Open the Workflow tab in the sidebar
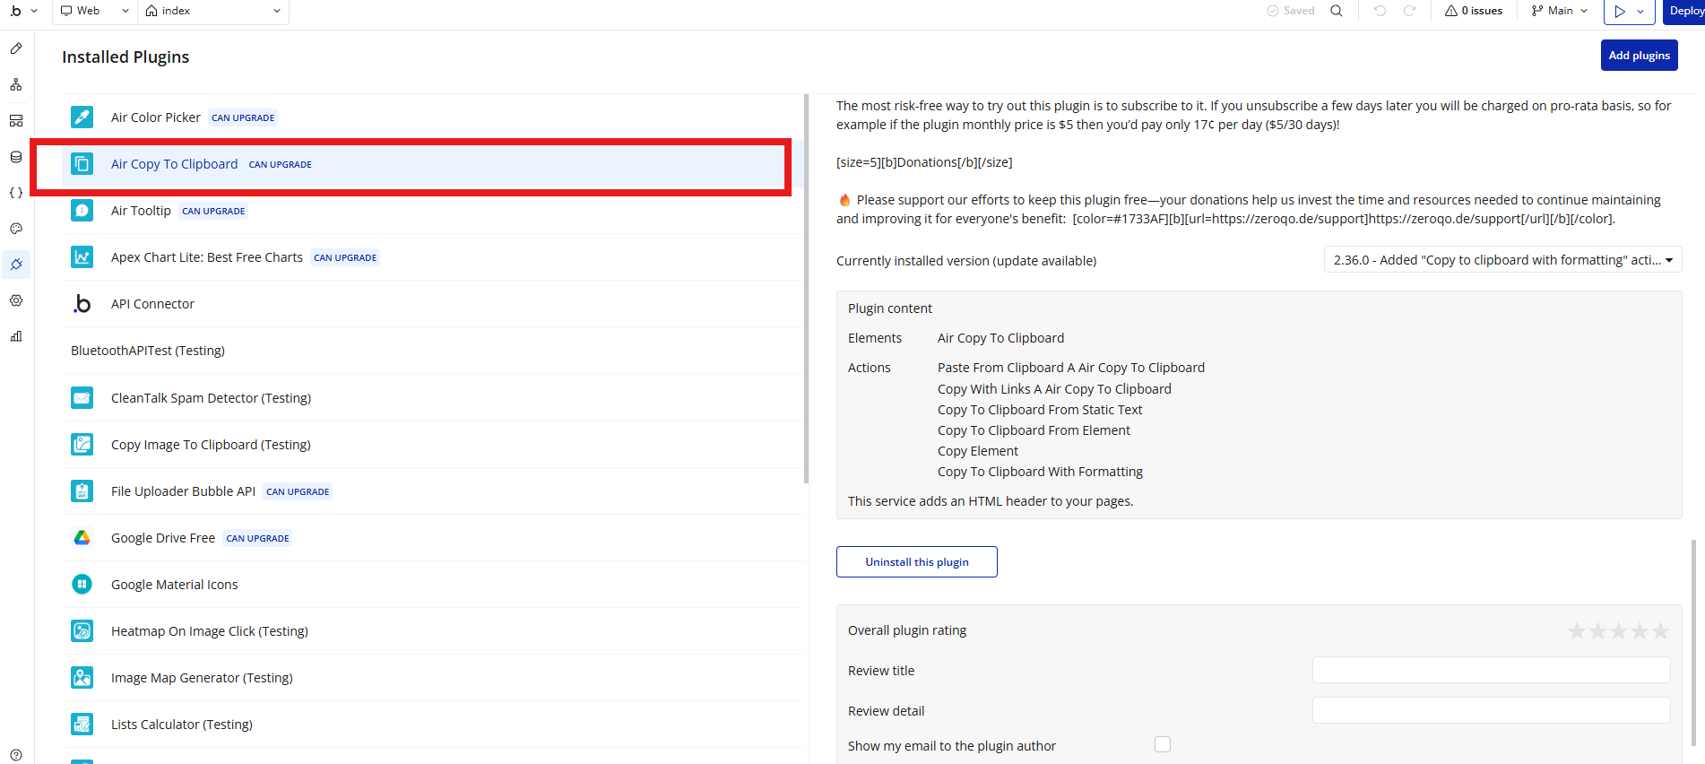 tap(16, 85)
